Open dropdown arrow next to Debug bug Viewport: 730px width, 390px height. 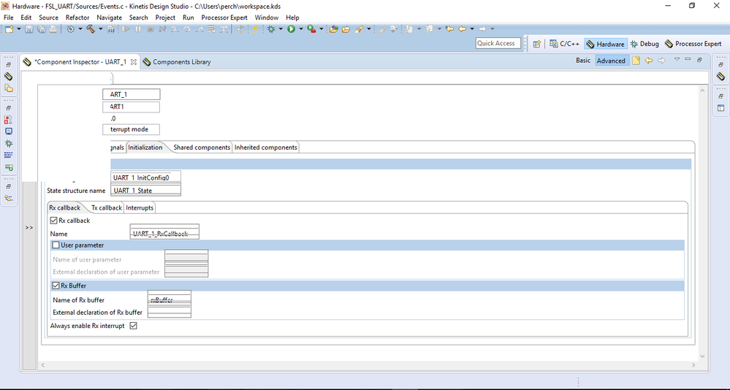tap(281, 29)
